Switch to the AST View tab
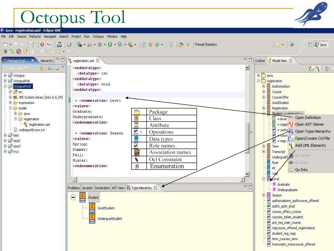334x251 pixels. pos(118,188)
